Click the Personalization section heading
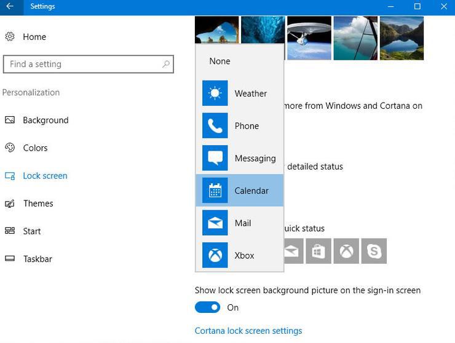 coord(31,92)
